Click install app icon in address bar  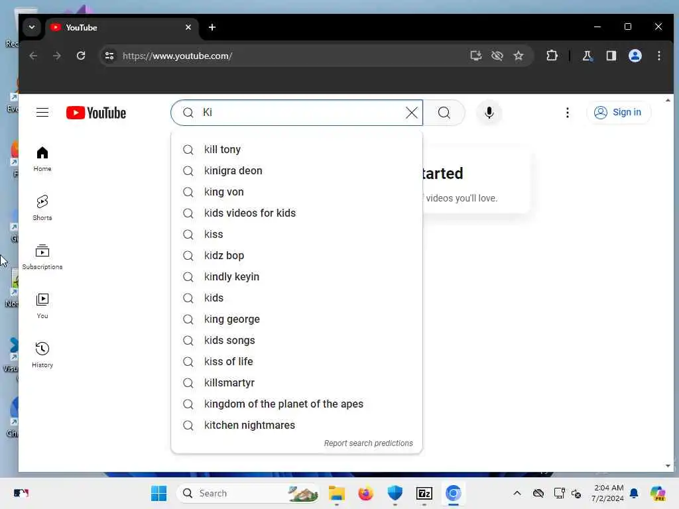click(476, 56)
